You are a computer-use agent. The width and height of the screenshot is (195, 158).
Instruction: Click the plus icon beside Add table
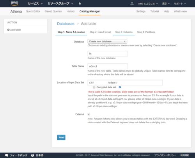[x=9, y=30]
